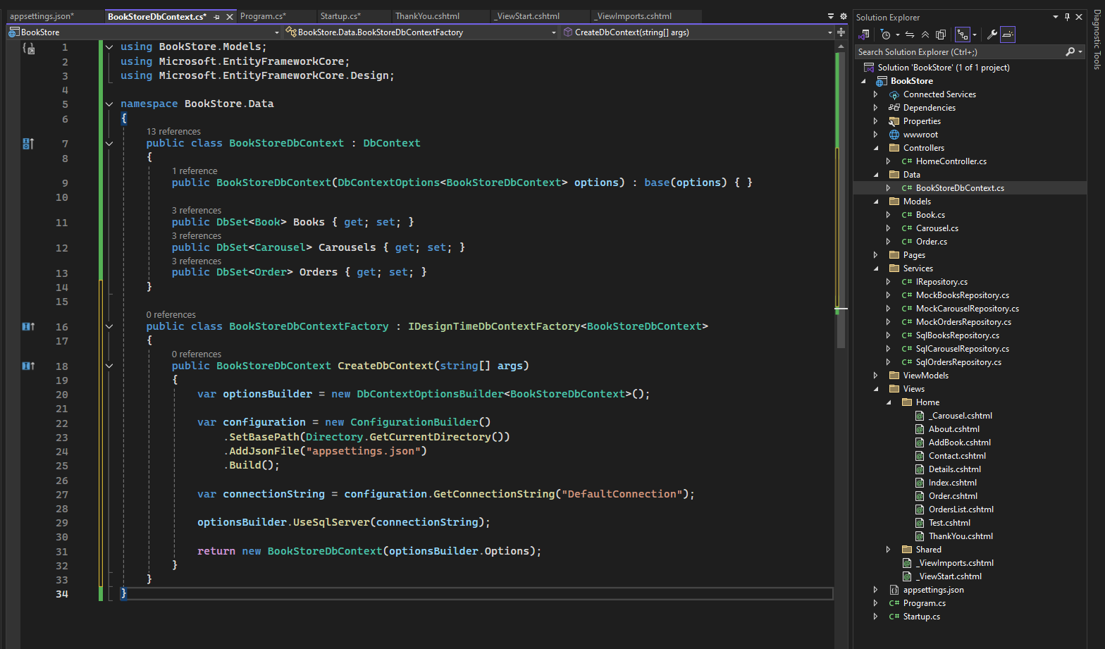Viewport: 1105px width, 649px height.
Task: Click inheritance margin icon at line 18
Action: coord(28,366)
